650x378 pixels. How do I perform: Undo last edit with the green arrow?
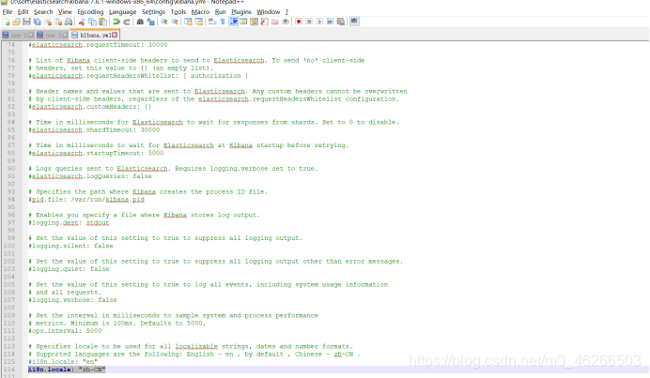[x=116, y=22]
